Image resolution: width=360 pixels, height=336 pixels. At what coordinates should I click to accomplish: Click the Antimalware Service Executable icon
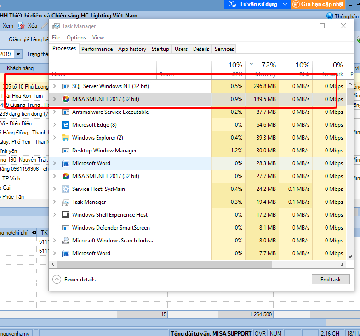tap(66, 112)
